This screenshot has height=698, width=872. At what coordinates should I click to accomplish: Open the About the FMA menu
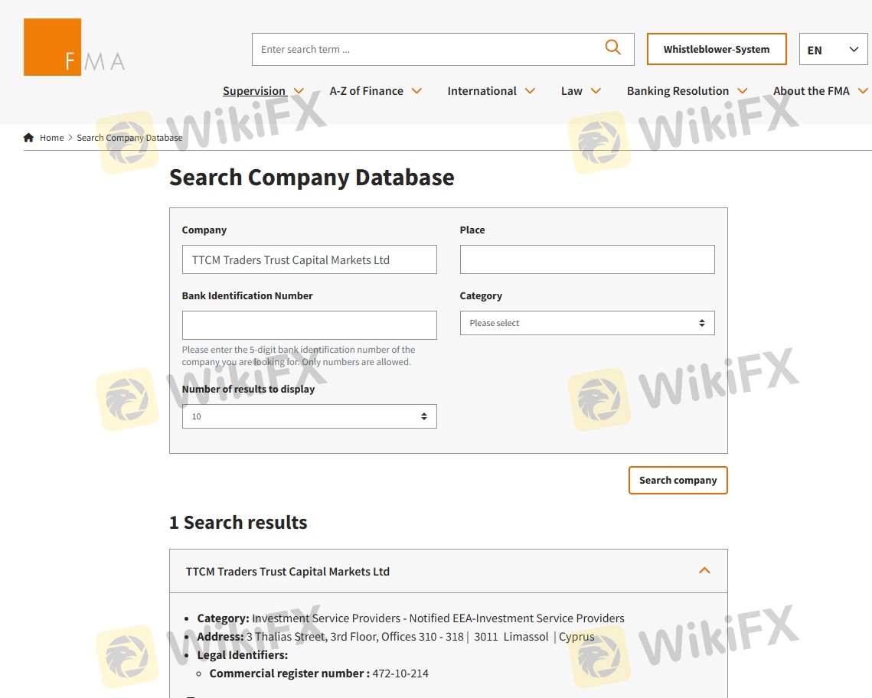pos(811,90)
